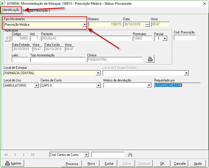Click the Novo button

point(91,164)
